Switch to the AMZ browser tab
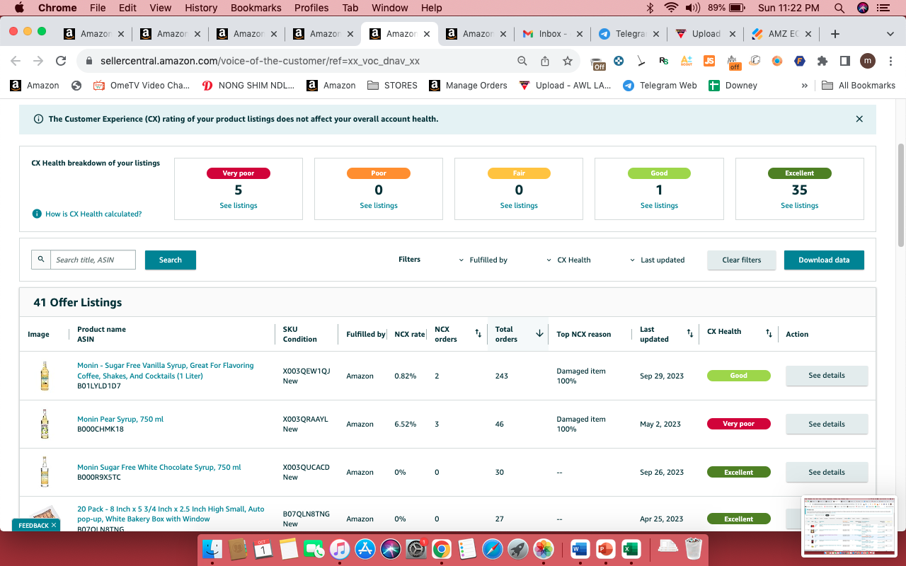Image resolution: width=906 pixels, height=566 pixels. [x=781, y=33]
